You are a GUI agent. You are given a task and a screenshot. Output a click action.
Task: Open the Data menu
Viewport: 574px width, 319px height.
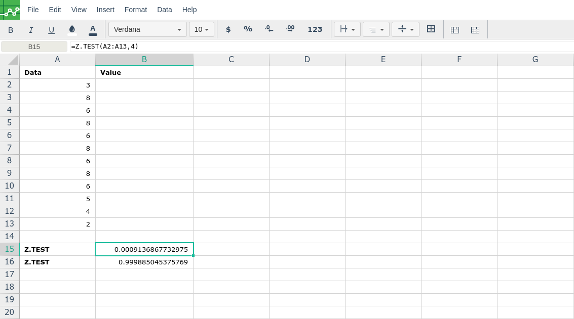[x=165, y=10]
